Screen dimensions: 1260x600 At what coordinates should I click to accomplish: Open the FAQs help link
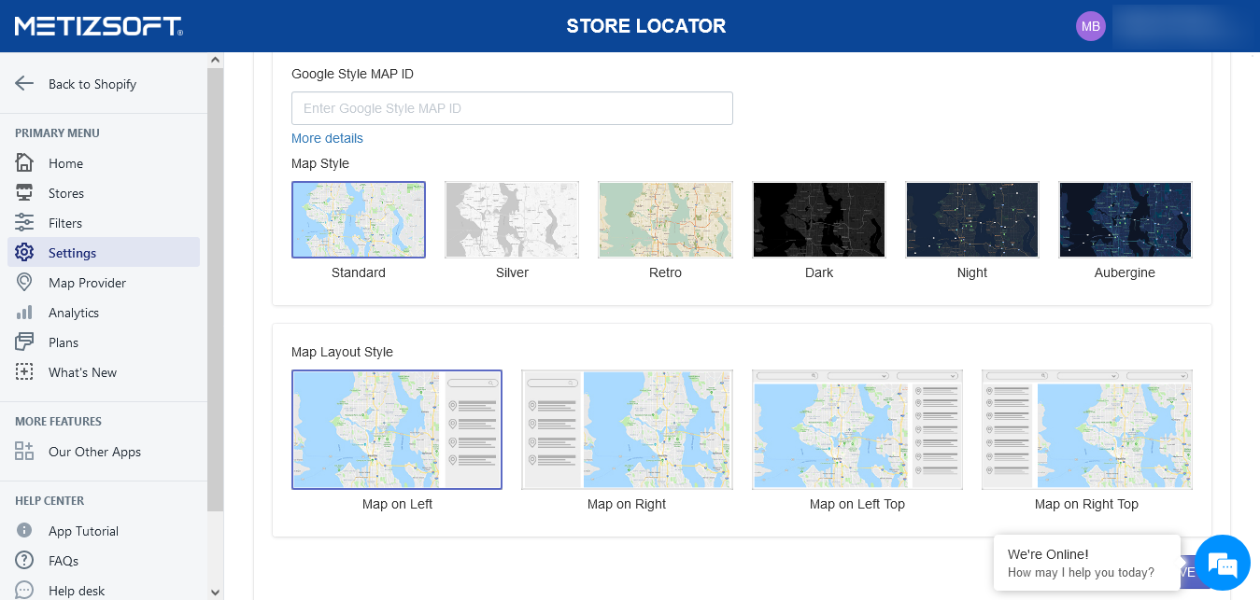(x=64, y=561)
